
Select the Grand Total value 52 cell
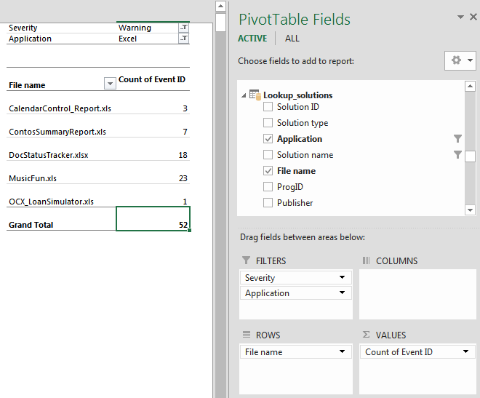[153, 218]
